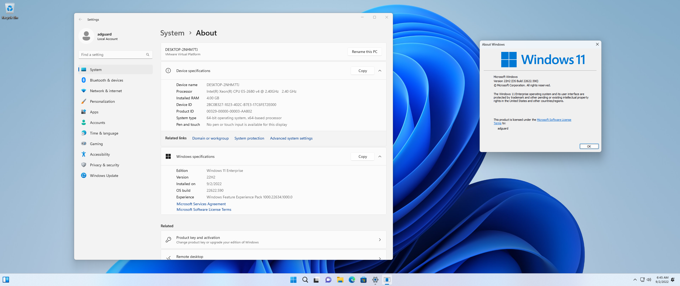Collapse the Windows specifications section
The image size is (680, 286).
(x=380, y=157)
